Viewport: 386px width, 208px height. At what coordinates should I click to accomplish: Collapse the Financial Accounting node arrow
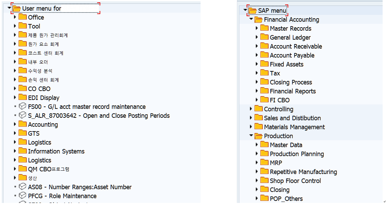tap(251, 19)
